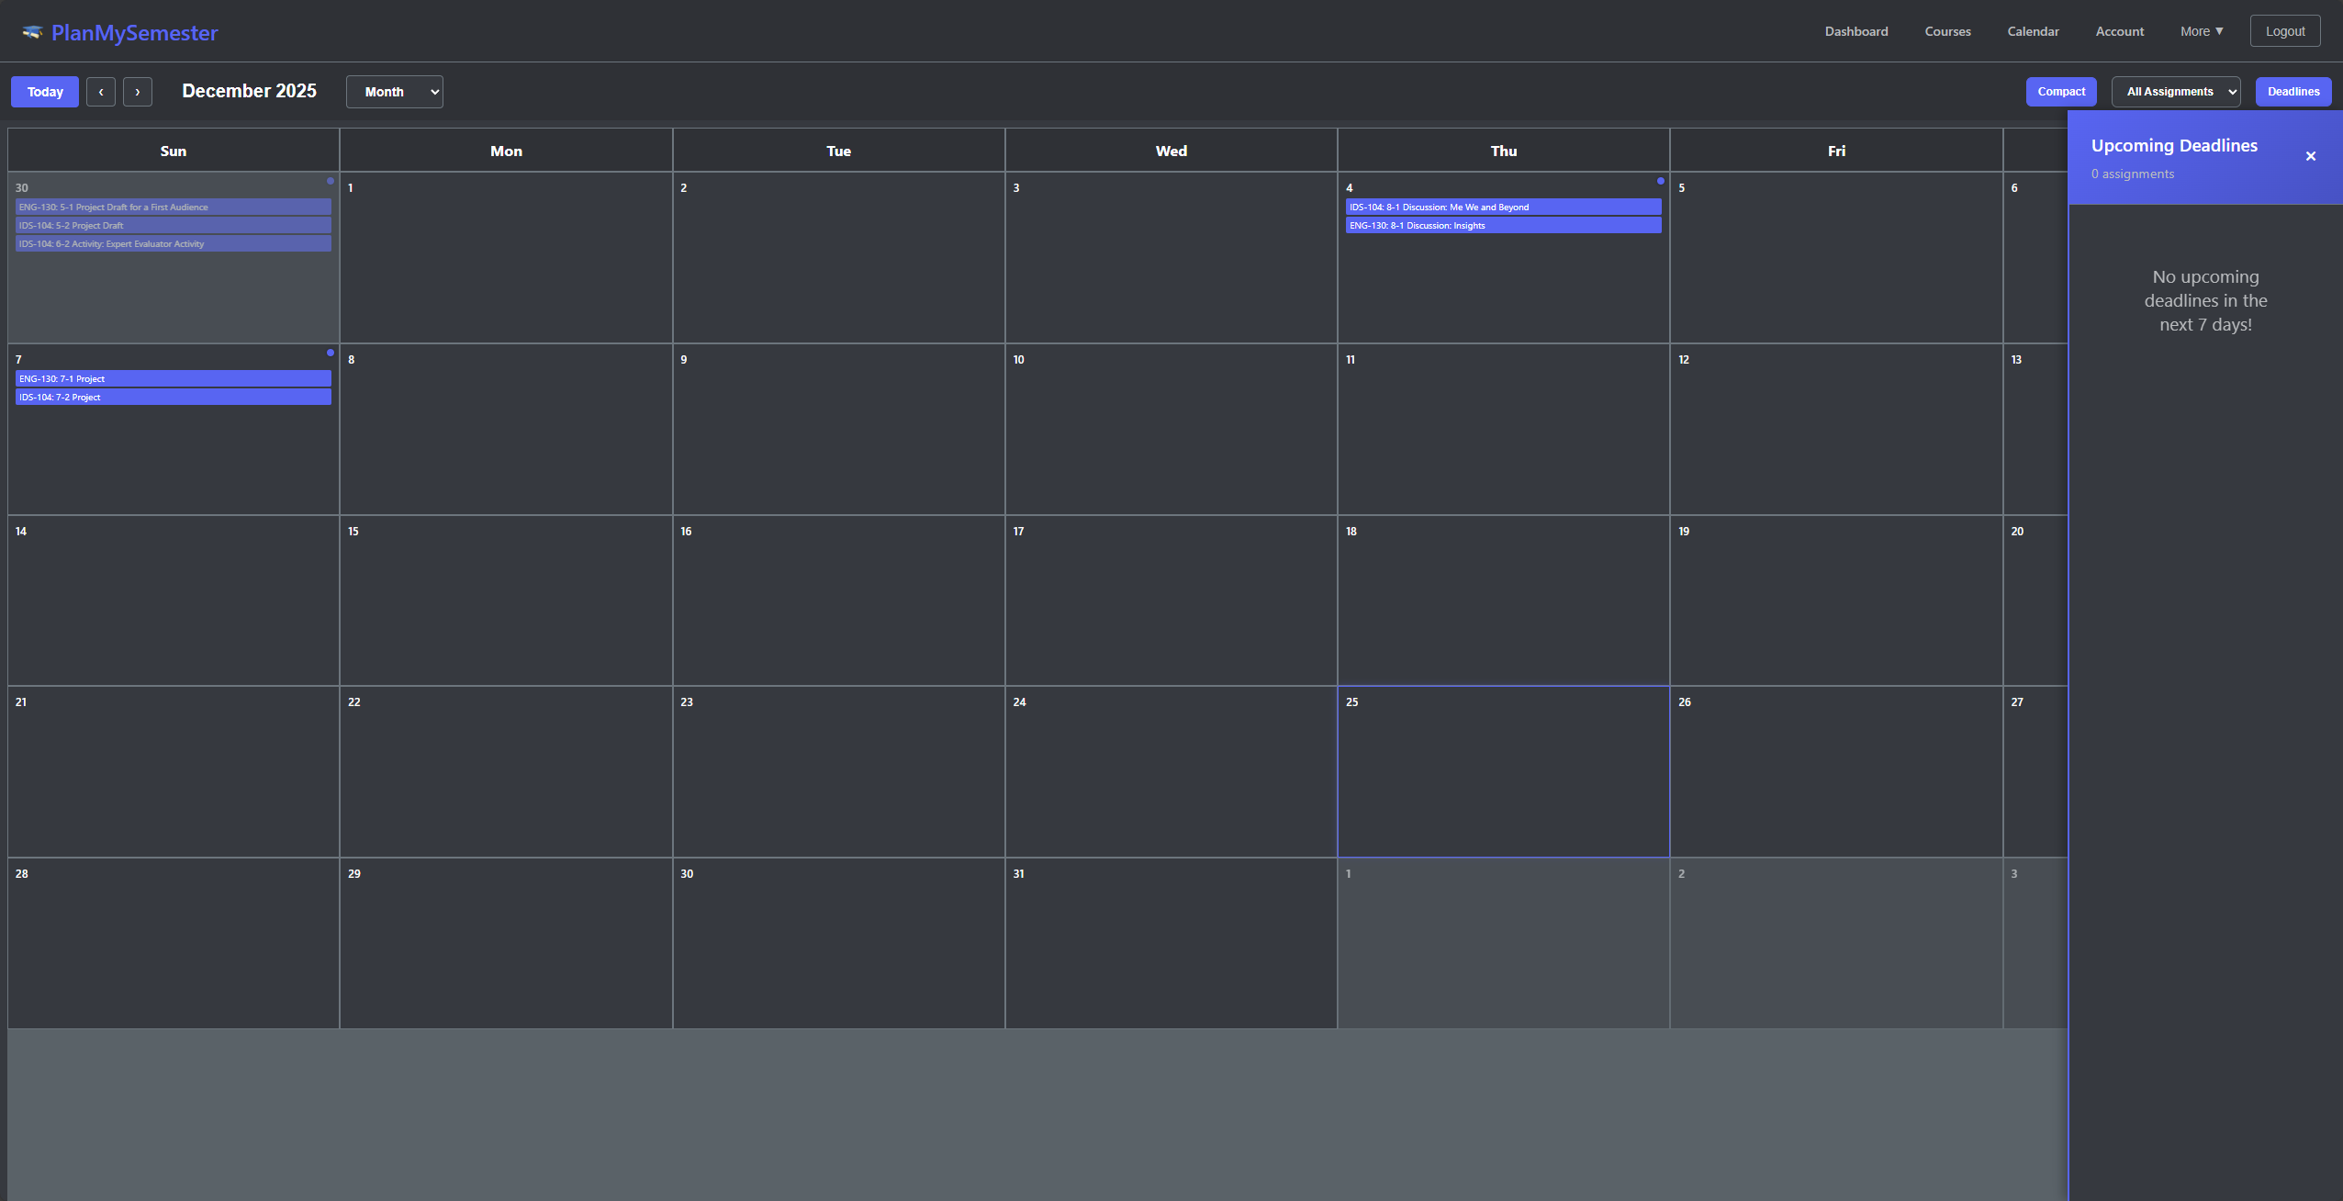The image size is (2343, 1201).
Task: Toggle Compact calendar mode
Action: [x=2060, y=91]
